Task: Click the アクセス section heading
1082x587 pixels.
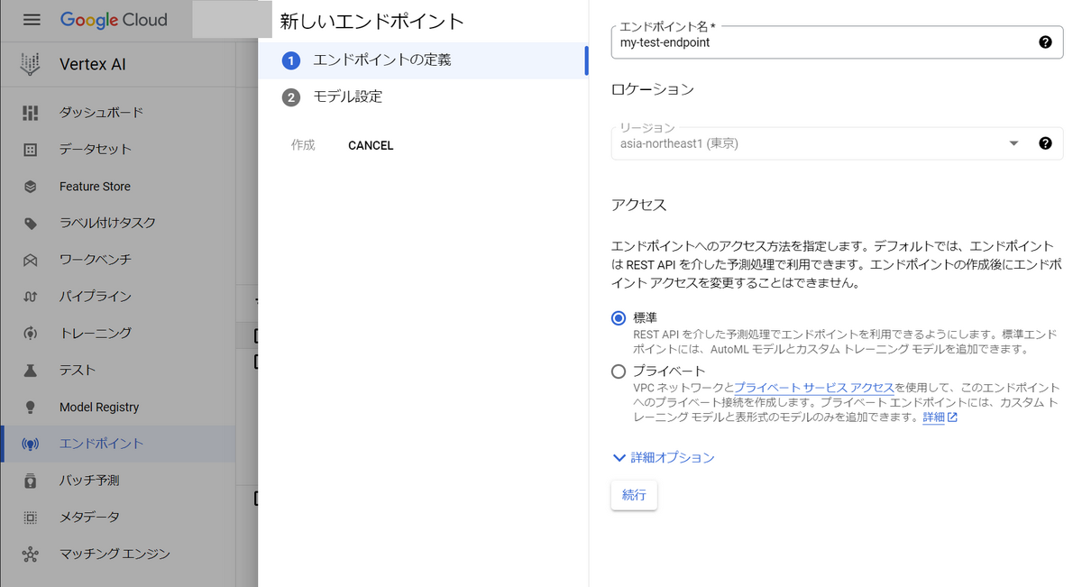Action: [x=639, y=205]
